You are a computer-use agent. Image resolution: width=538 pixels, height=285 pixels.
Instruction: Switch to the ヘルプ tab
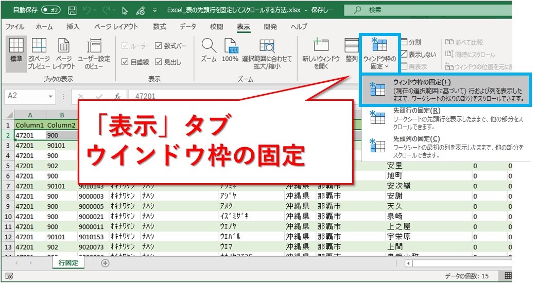coord(299,26)
